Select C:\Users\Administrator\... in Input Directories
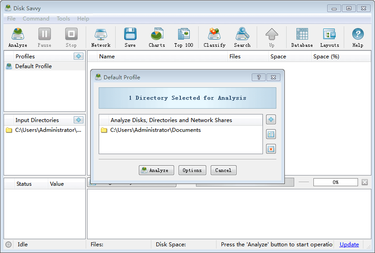 (x=45, y=130)
